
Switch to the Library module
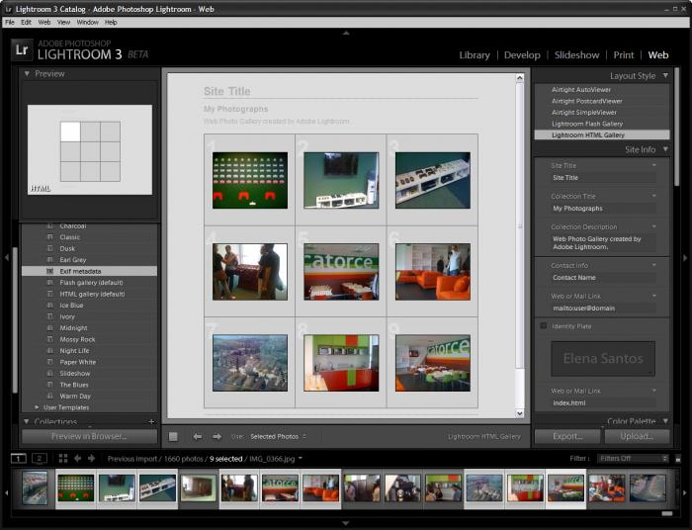[475, 55]
